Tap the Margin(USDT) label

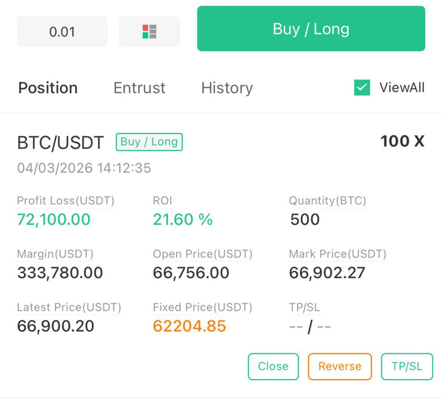click(x=55, y=254)
